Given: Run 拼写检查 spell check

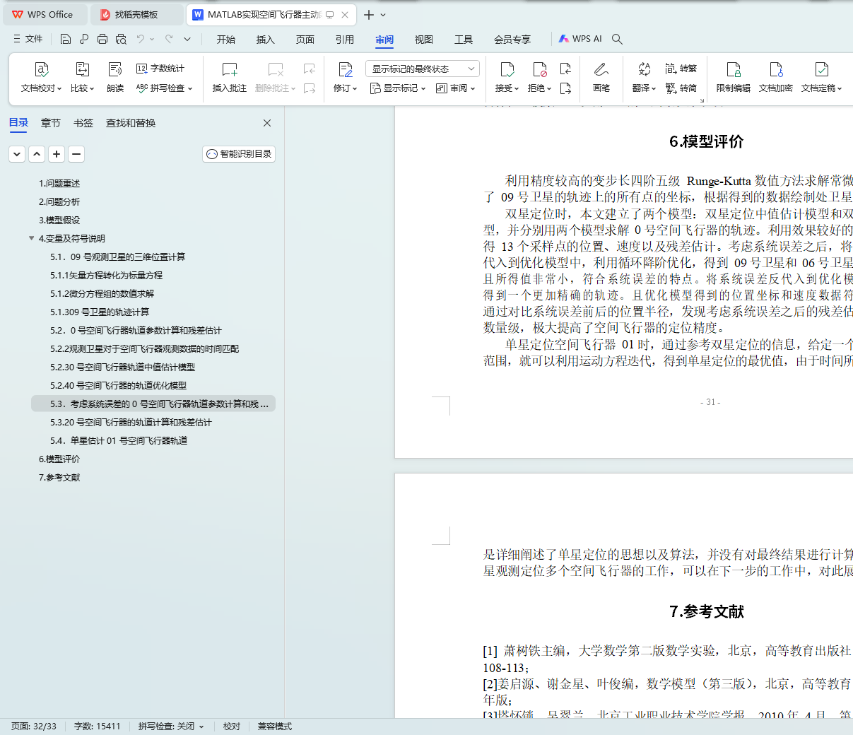Looking at the screenshot, I should click(x=164, y=88).
